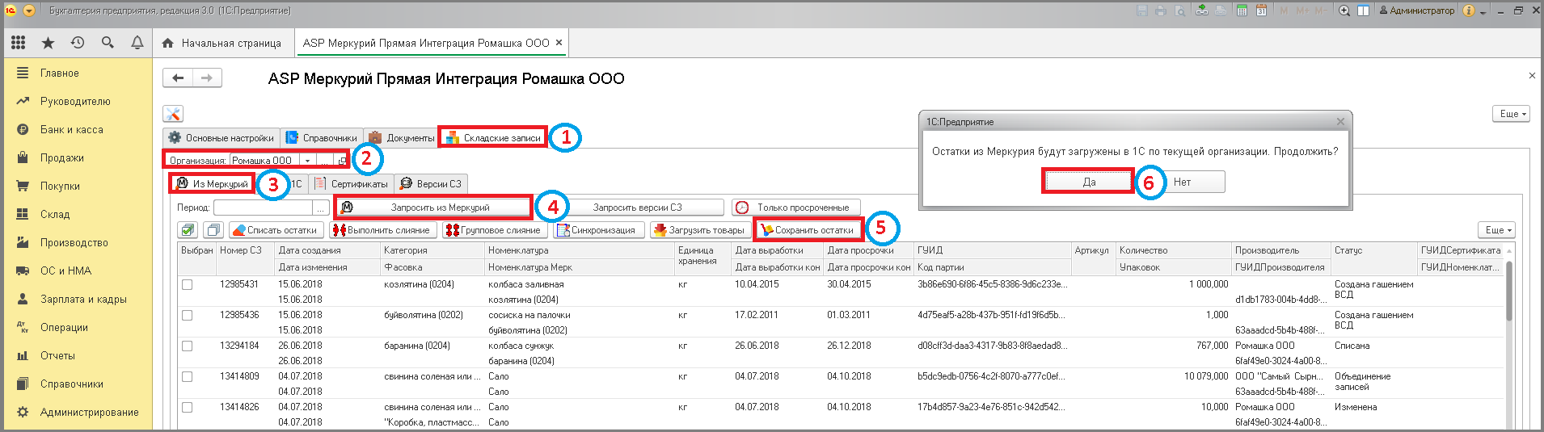Open notifications bell icon
The image size is (1544, 432).
click(x=137, y=43)
